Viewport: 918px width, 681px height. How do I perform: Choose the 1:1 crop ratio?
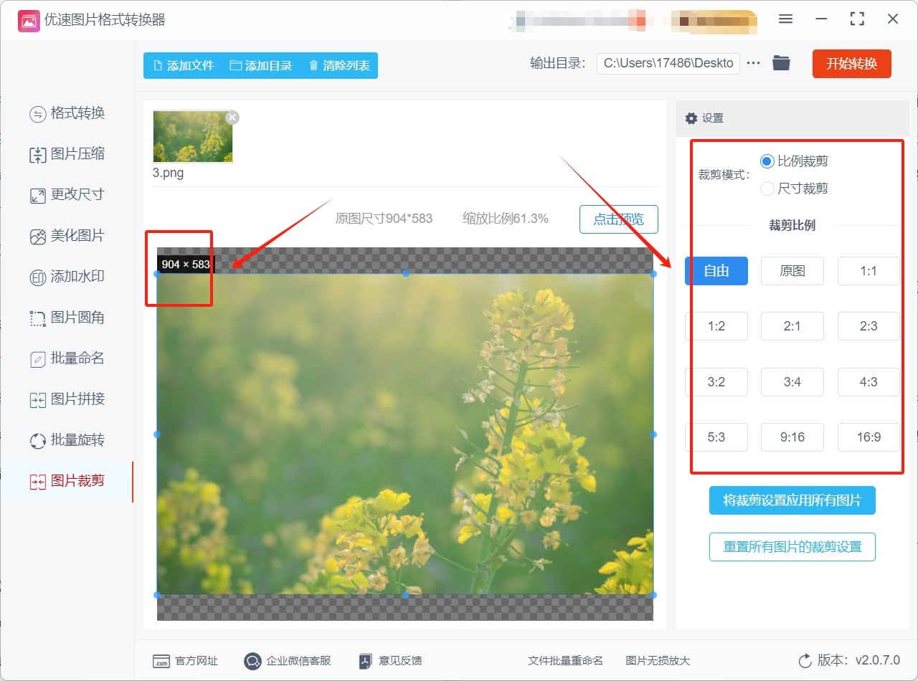[x=868, y=271]
